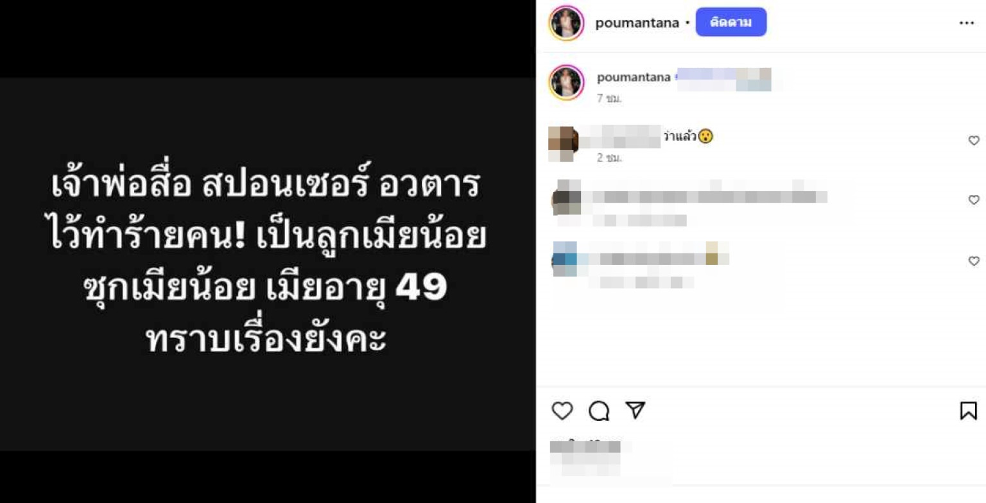The width and height of the screenshot is (986, 503).
Task: Open poumantana profile from header username
Action: tap(637, 23)
